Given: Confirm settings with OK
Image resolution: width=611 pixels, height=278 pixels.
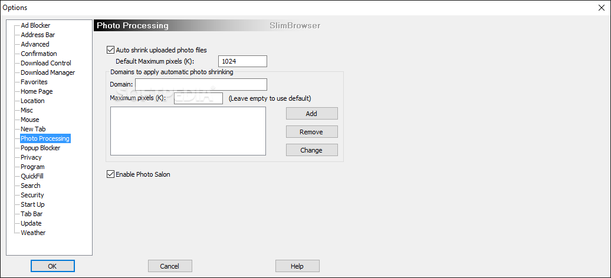Looking at the screenshot, I should [x=52, y=266].
